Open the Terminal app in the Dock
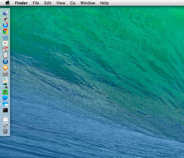The width and height of the screenshot is (184, 158). (5, 110)
